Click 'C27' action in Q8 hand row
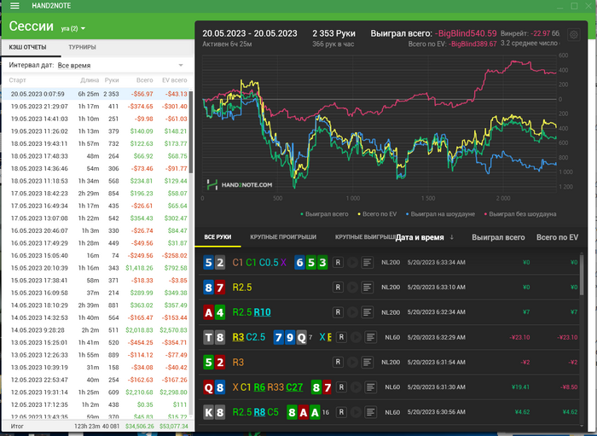The height and width of the screenshot is (436, 597). click(295, 387)
